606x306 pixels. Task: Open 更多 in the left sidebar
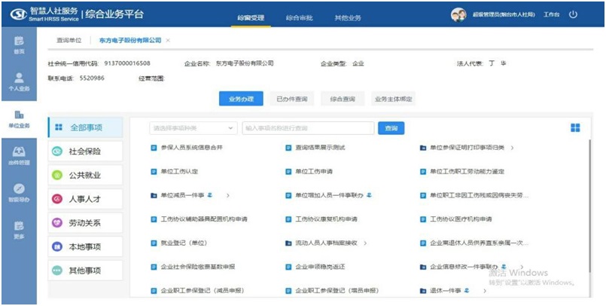click(x=20, y=229)
